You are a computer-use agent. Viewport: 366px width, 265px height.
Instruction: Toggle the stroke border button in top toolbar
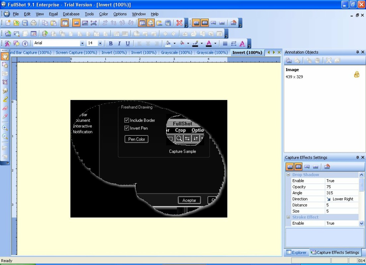(x=205, y=23)
